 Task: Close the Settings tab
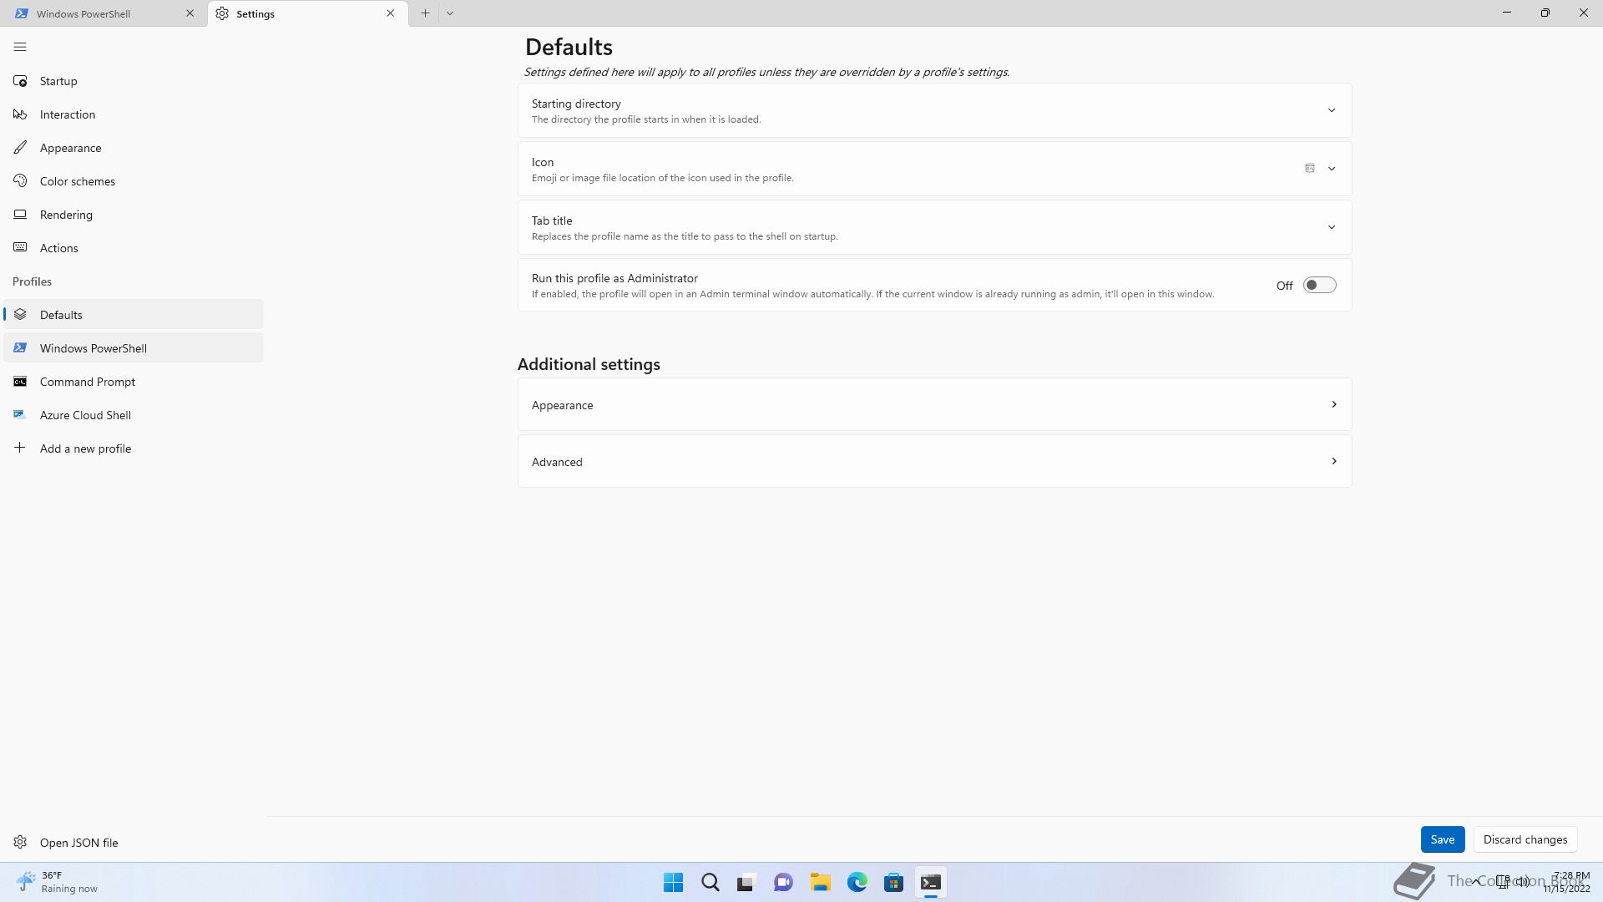(390, 13)
